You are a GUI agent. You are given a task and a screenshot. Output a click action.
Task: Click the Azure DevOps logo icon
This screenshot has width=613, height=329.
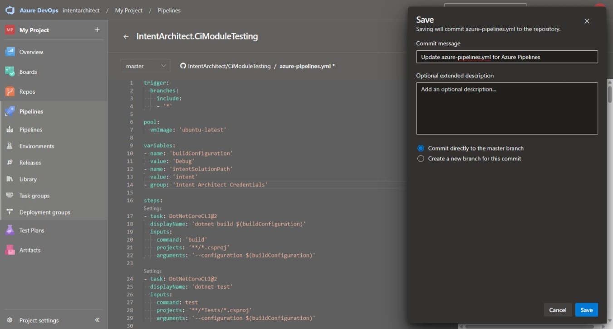pyautogui.click(x=10, y=10)
